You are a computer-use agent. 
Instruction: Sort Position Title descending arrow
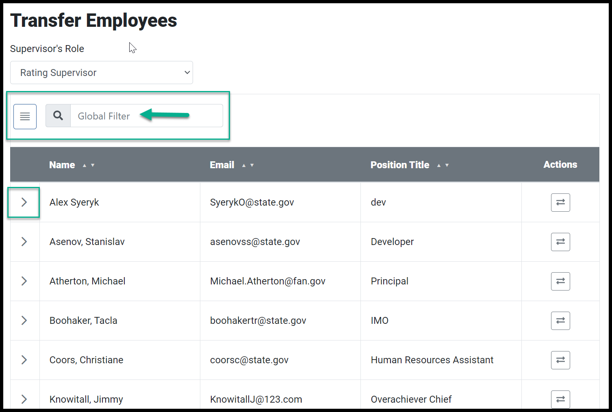447,165
